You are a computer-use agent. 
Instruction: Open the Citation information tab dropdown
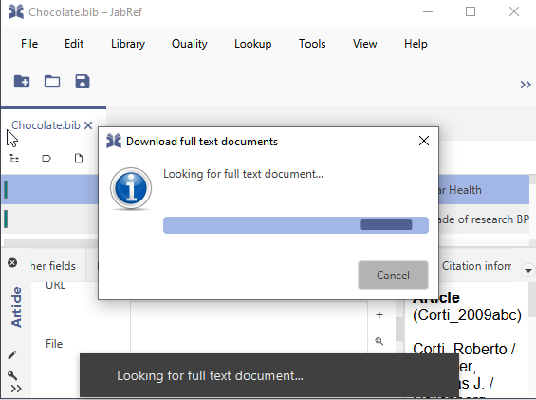(x=528, y=270)
